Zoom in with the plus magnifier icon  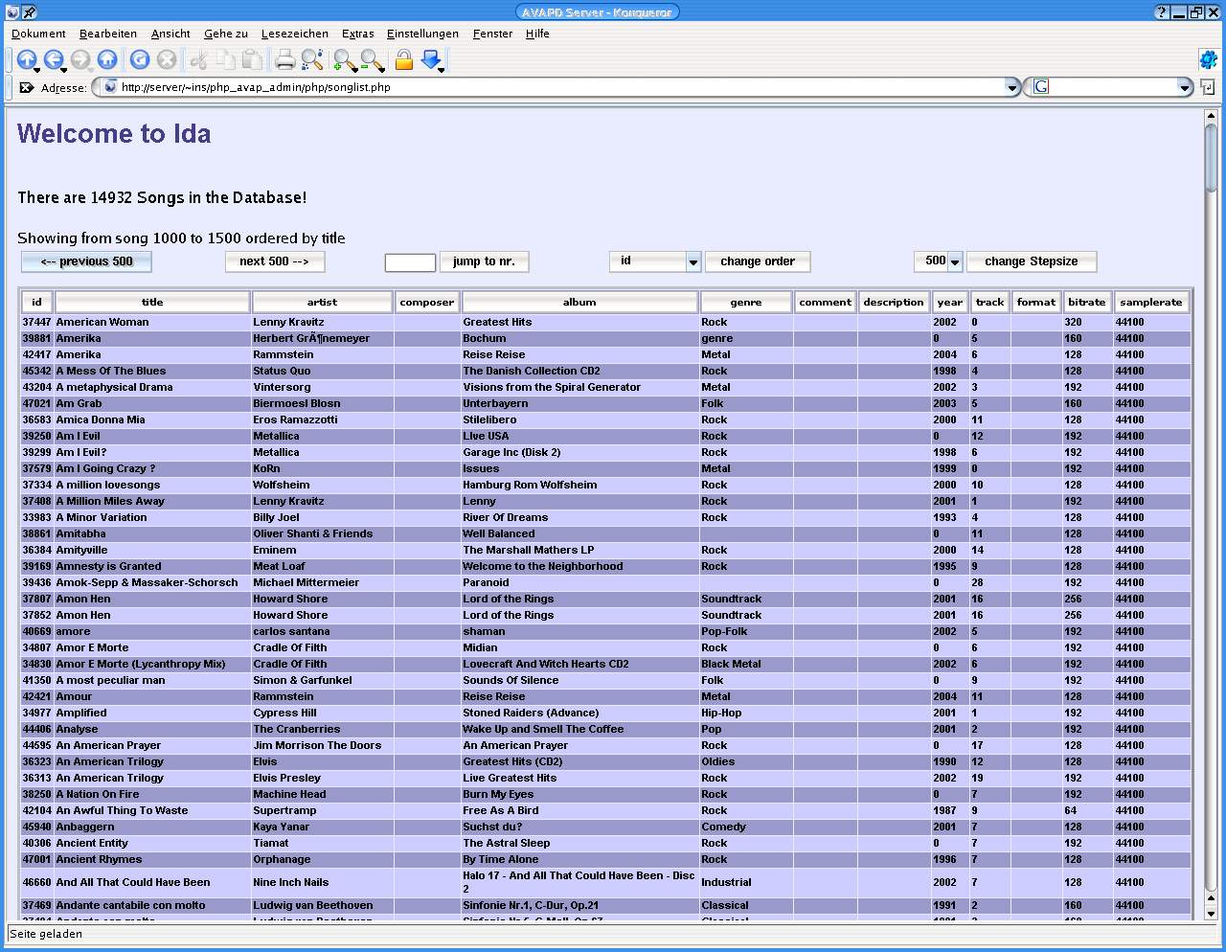coord(344,60)
